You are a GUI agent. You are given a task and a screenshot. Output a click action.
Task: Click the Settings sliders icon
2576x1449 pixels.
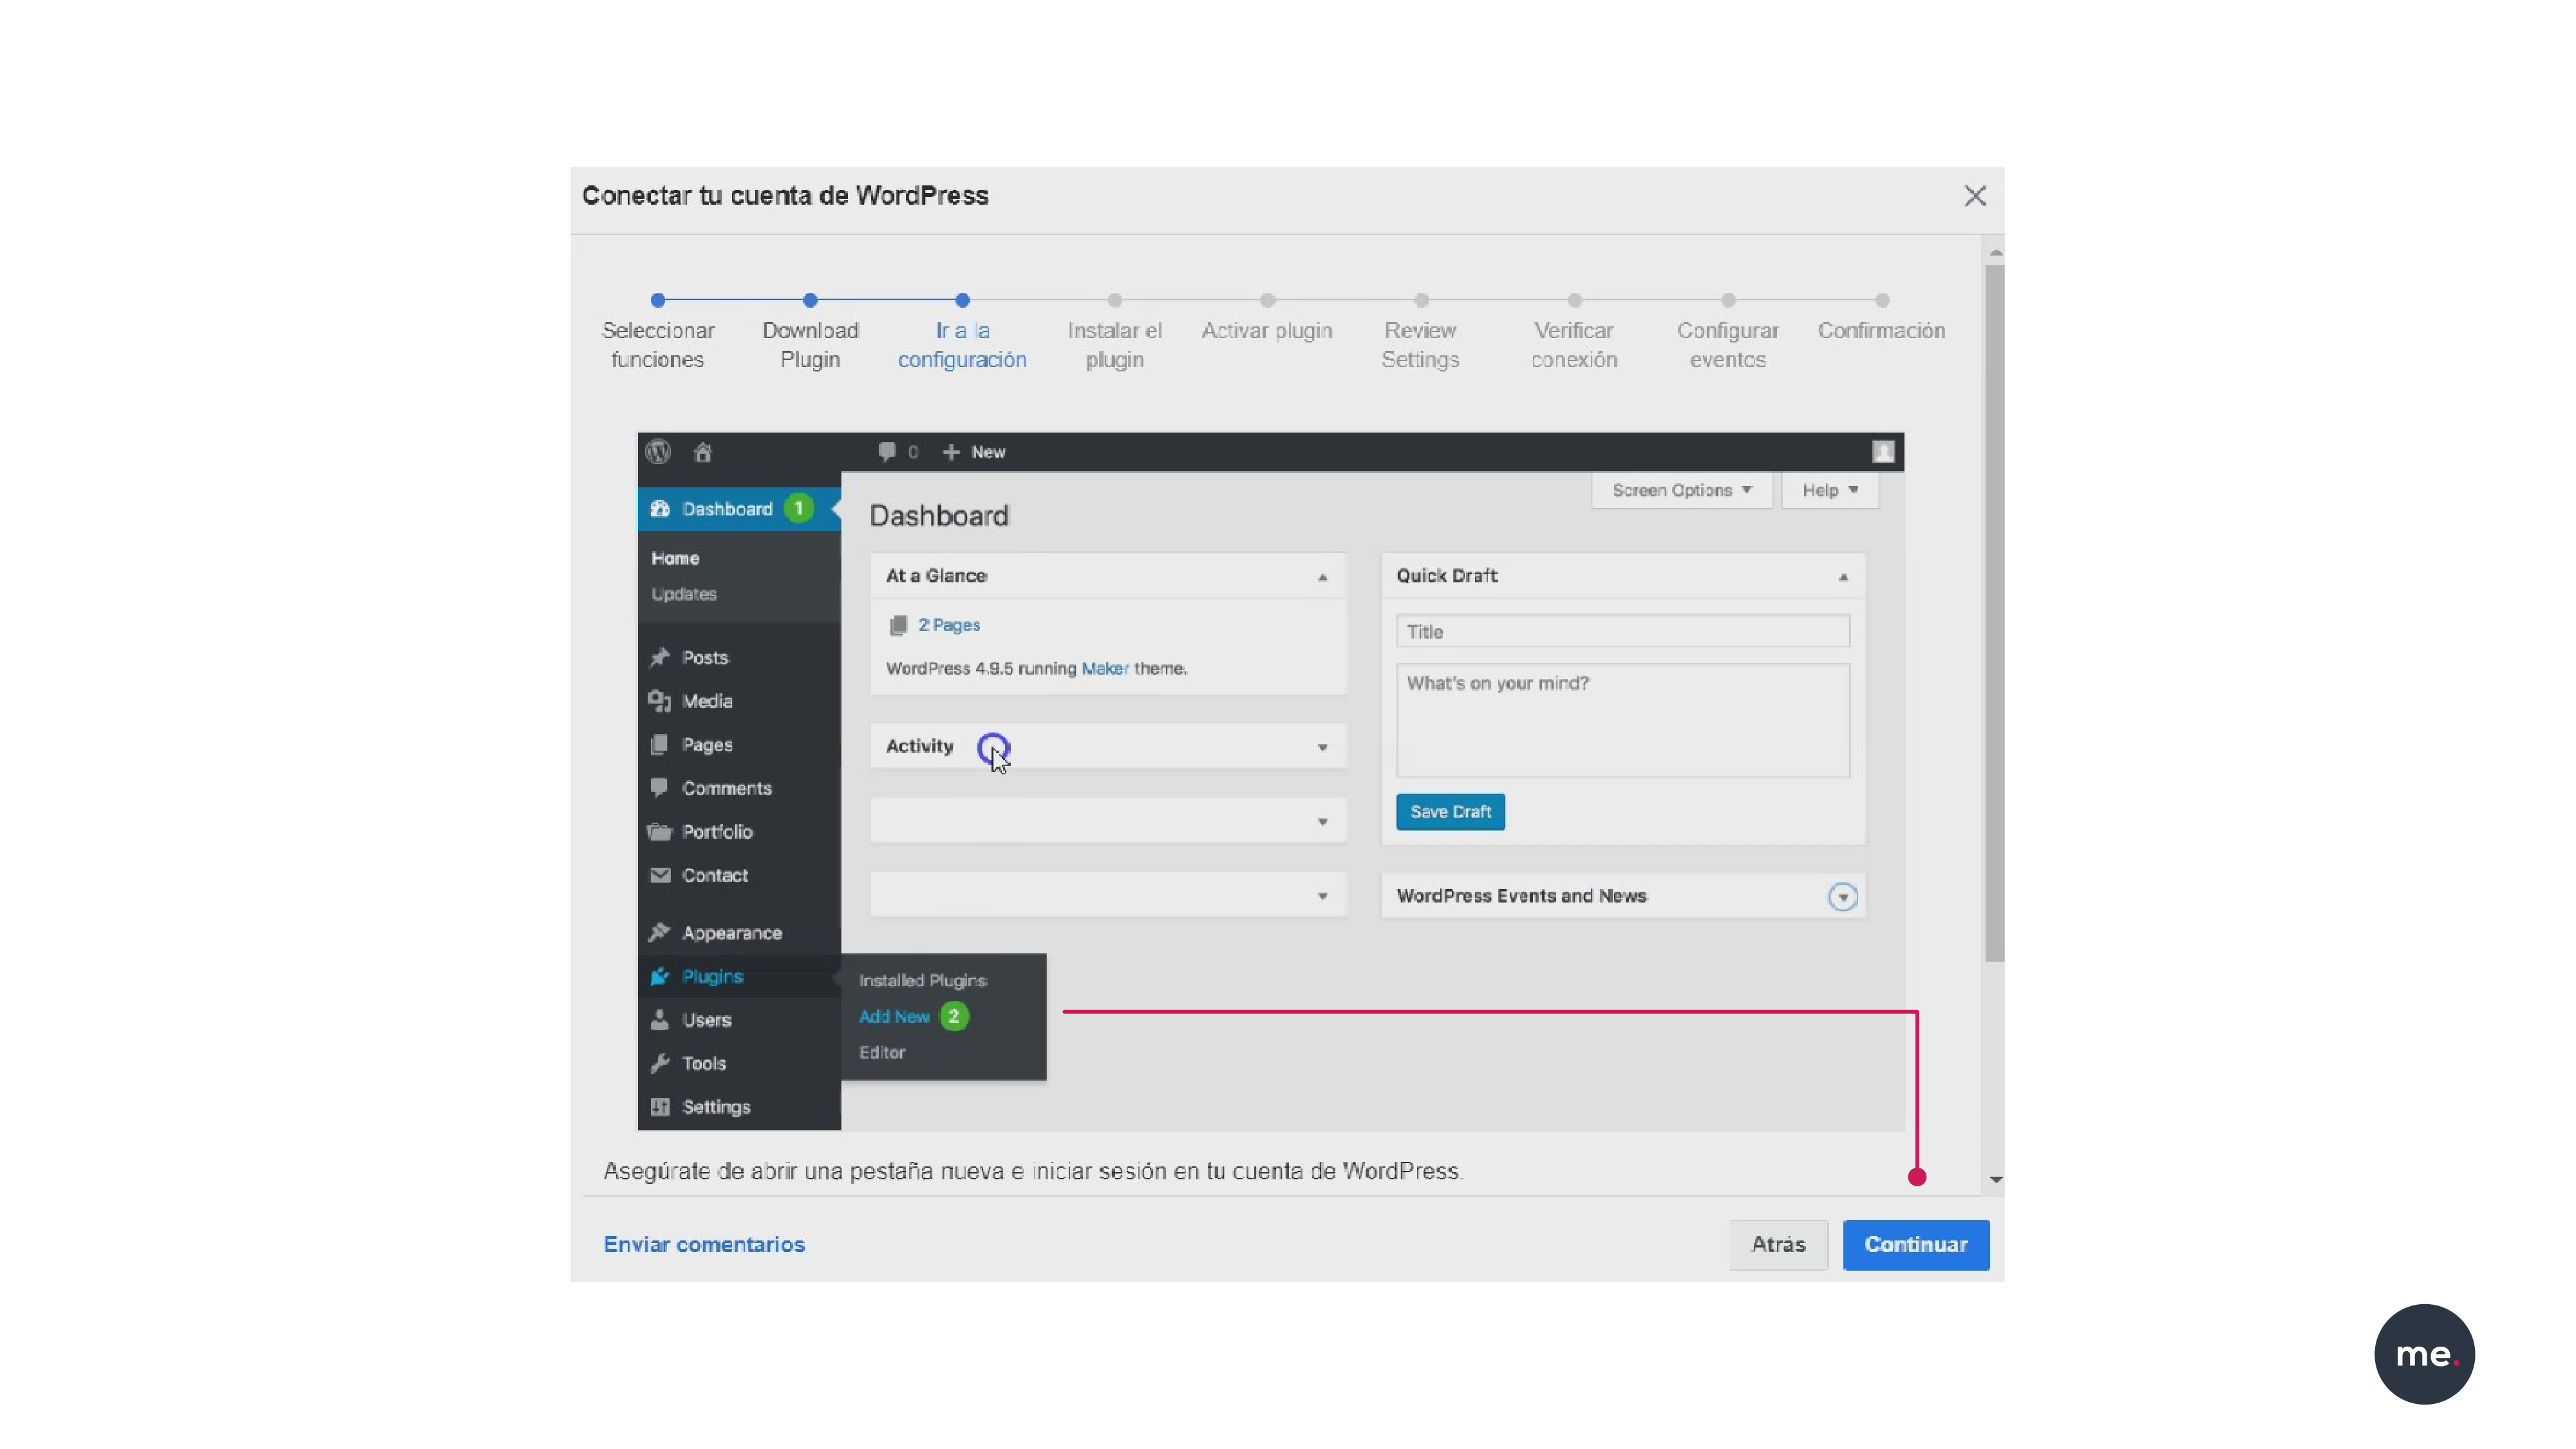(660, 1107)
